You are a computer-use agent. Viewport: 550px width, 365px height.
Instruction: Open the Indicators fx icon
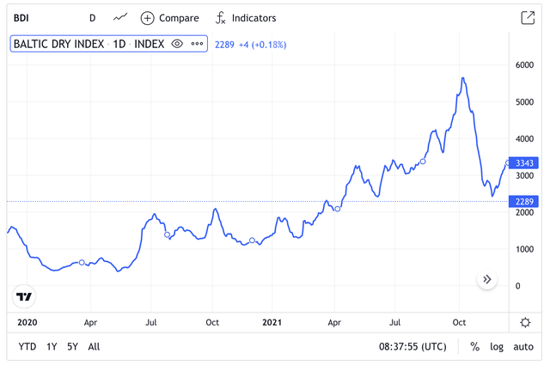click(x=221, y=18)
